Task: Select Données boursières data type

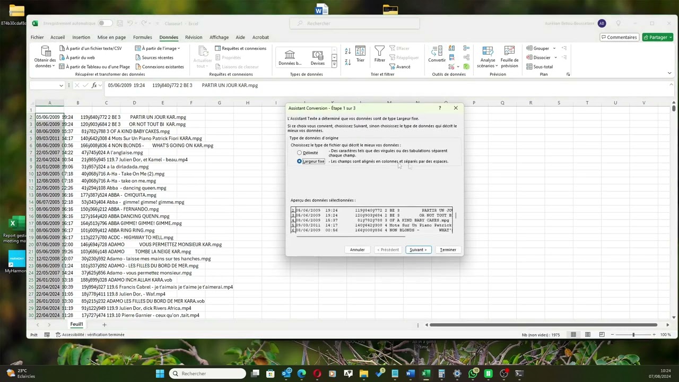Action: click(290, 58)
